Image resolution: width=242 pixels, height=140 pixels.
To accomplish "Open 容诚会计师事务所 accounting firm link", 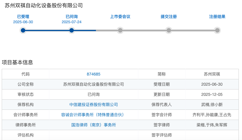I will pyautogui.click(x=93, y=115).
